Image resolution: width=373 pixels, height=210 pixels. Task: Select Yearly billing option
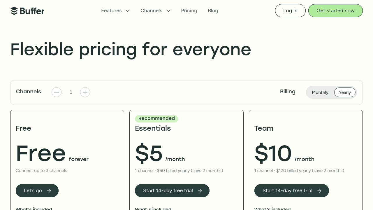[x=345, y=92]
